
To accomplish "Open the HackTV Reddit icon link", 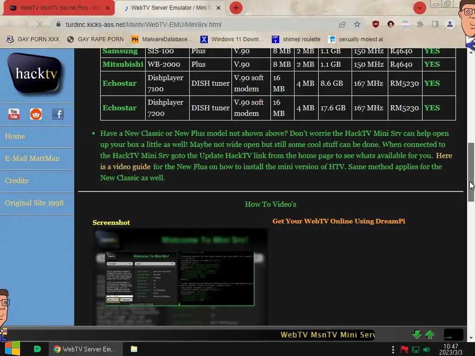I will (36, 114).
